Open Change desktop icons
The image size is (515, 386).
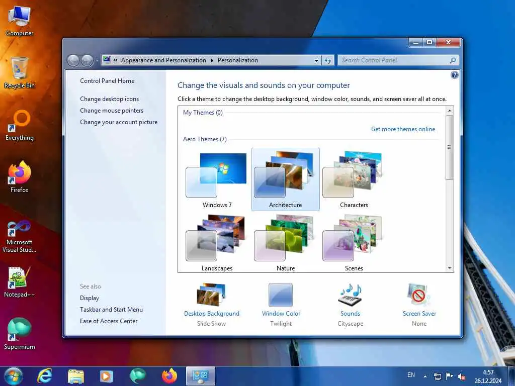pos(109,99)
